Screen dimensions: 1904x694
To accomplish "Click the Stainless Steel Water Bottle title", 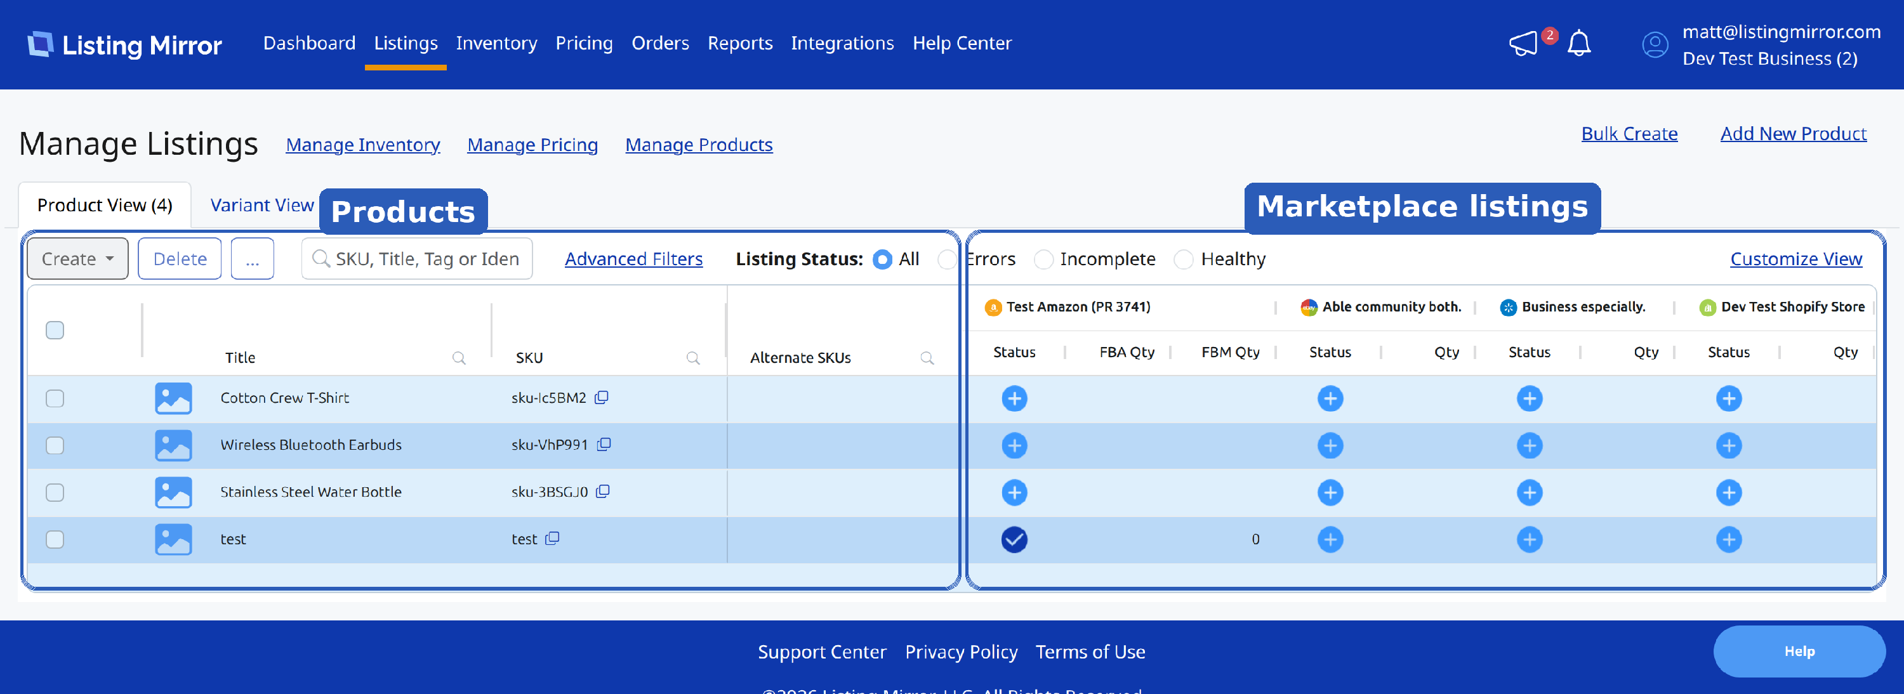I will 310,492.
